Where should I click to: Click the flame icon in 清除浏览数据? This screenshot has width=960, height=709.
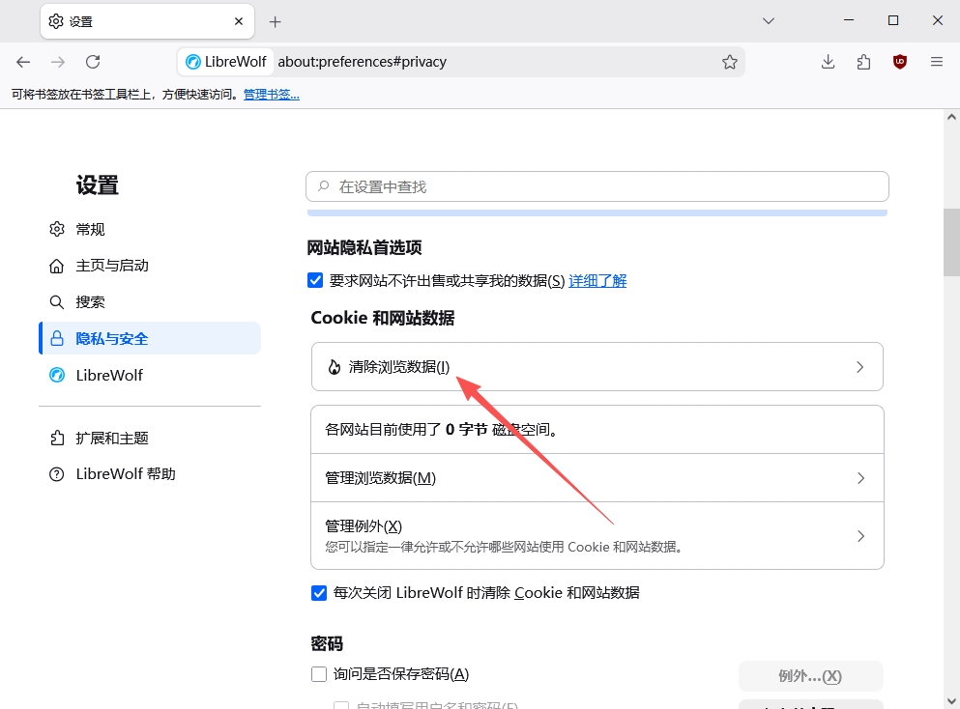pyautogui.click(x=335, y=367)
